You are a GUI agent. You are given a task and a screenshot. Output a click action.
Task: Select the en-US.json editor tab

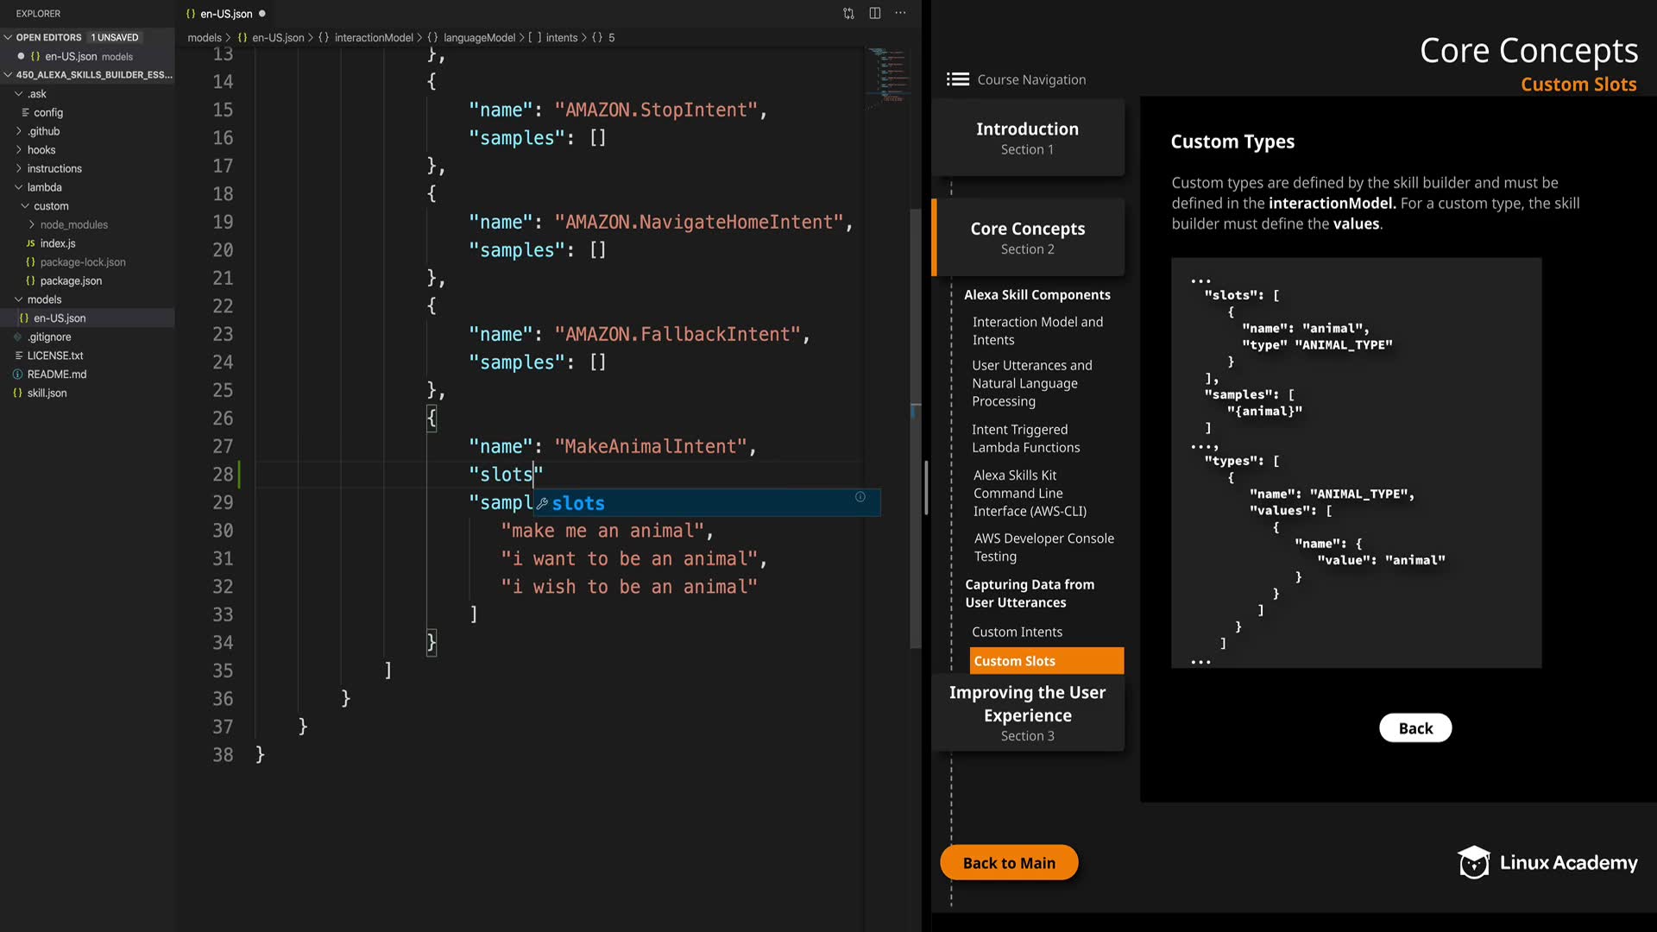pyautogui.click(x=226, y=14)
